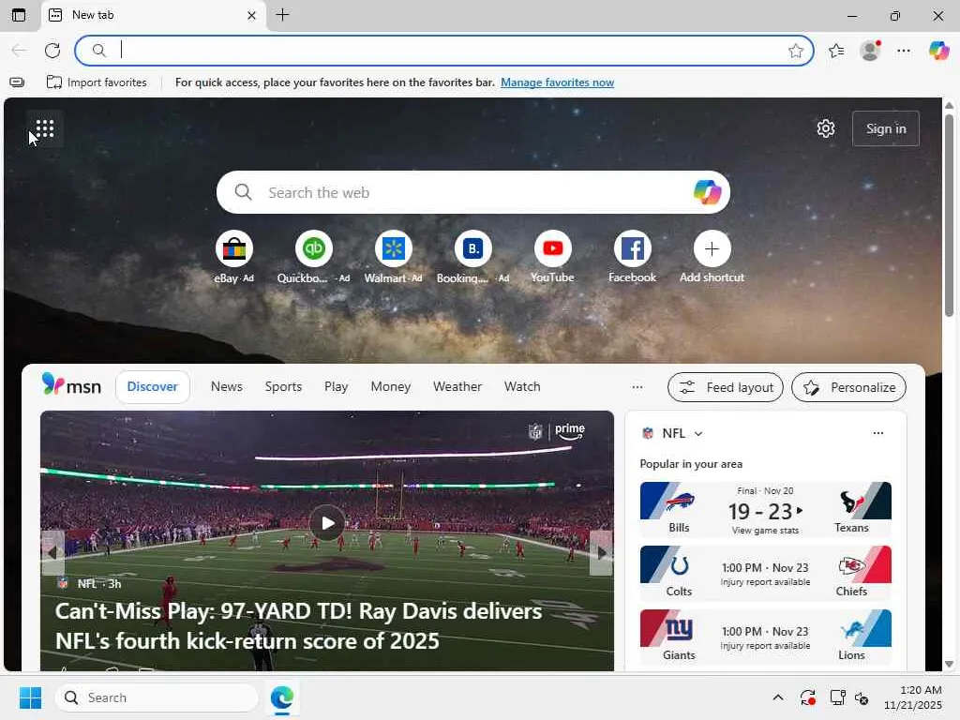Click the Personalize button
The image size is (960, 720).
click(848, 387)
